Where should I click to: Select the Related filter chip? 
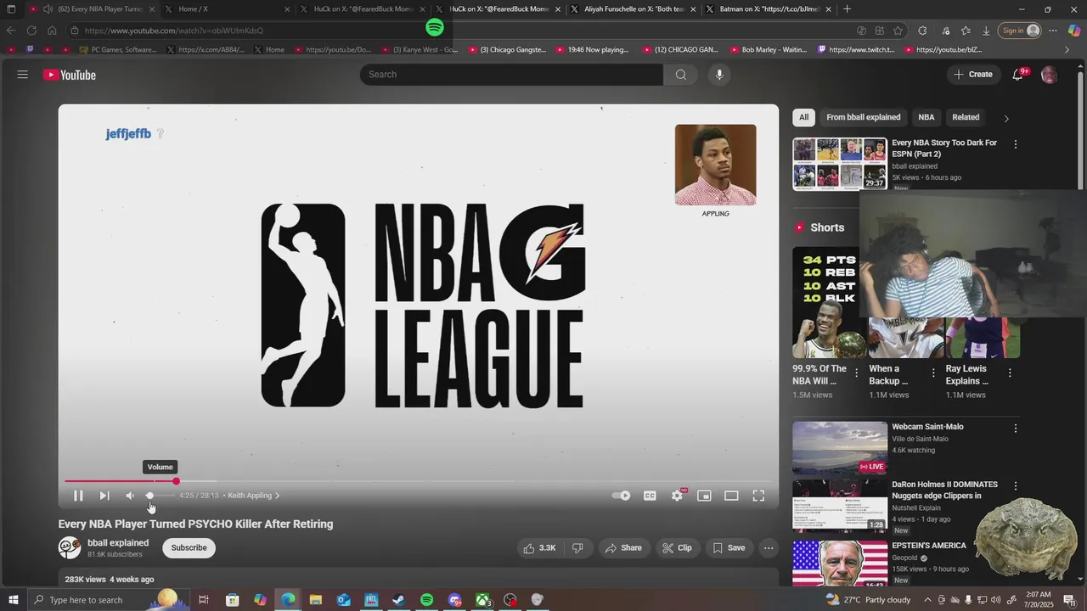(x=966, y=117)
